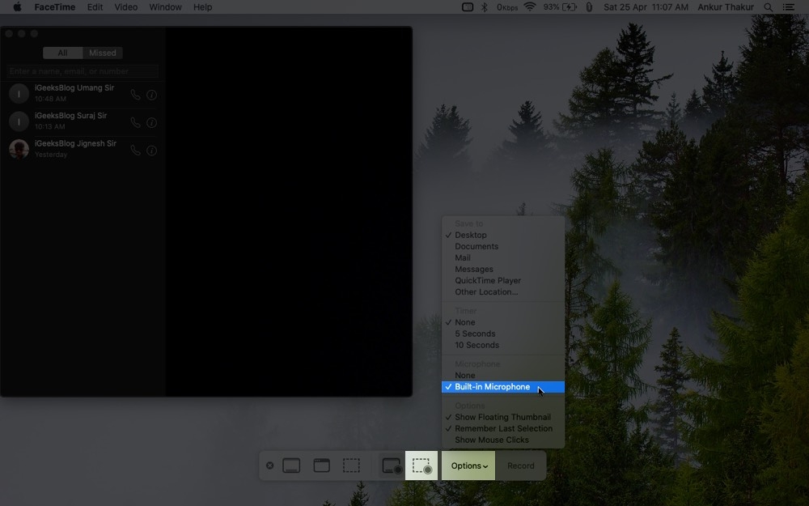Screen dimensions: 809x506
Task: Start recording with the Record button
Action: tap(520, 466)
